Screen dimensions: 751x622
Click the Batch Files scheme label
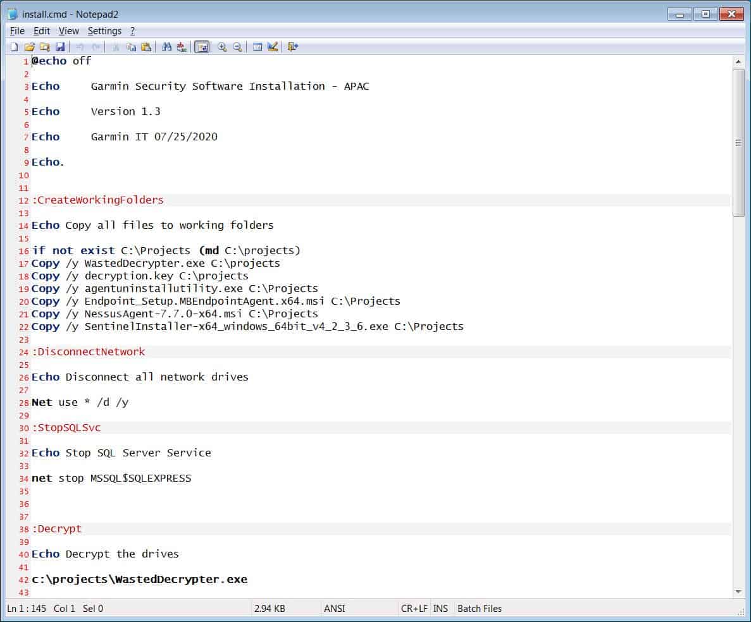click(x=479, y=609)
